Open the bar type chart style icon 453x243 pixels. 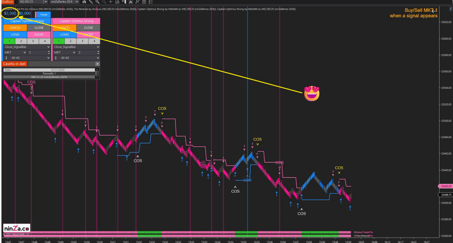pyautogui.click(x=84, y=2)
